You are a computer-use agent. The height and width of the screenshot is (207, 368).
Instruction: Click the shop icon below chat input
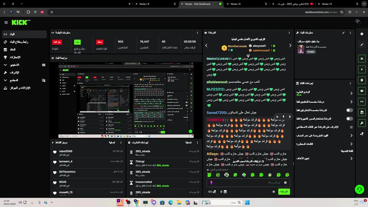pos(225,192)
